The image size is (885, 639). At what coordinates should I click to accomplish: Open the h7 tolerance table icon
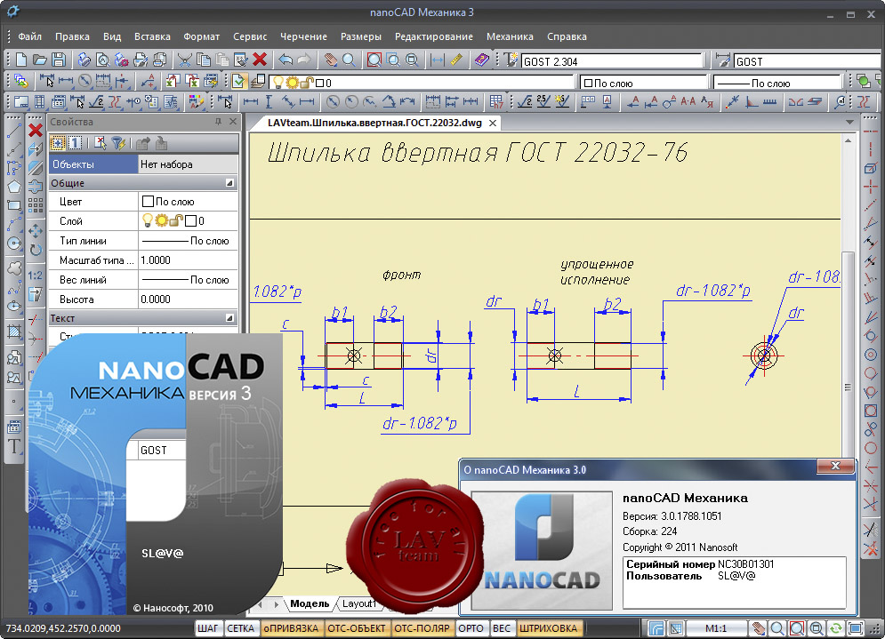click(x=496, y=102)
